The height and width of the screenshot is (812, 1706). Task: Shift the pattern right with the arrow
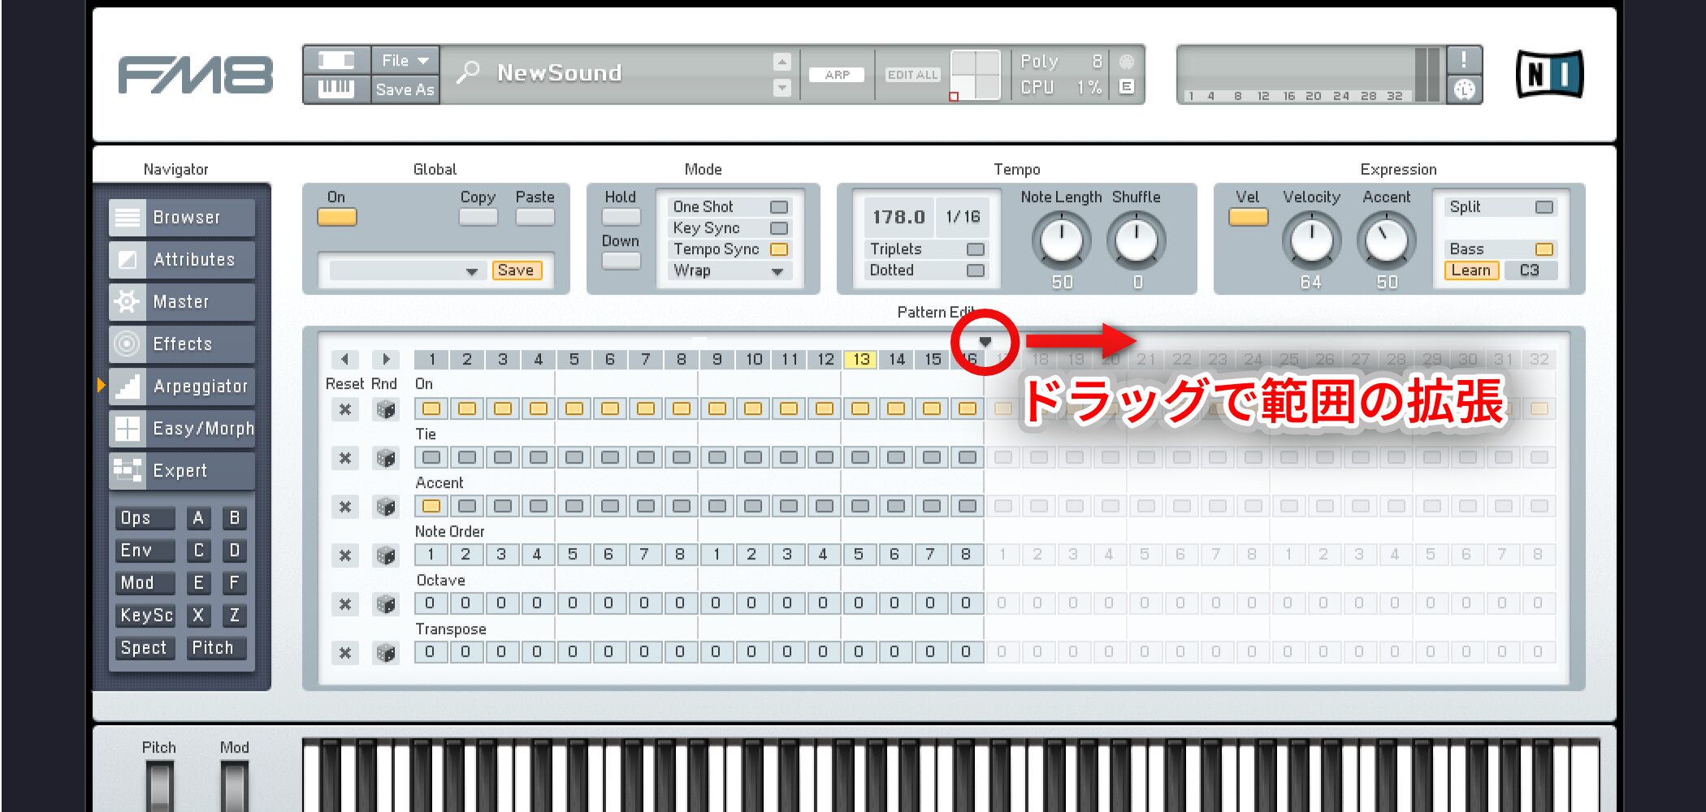(x=386, y=359)
